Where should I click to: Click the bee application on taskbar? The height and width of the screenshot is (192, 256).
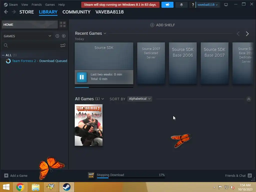coord(50,187)
